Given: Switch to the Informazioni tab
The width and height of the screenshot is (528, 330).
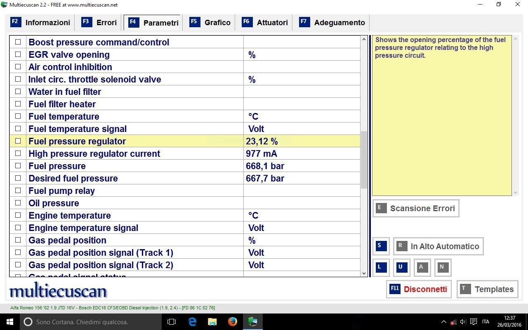Looking at the screenshot, I should coord(40,23).
